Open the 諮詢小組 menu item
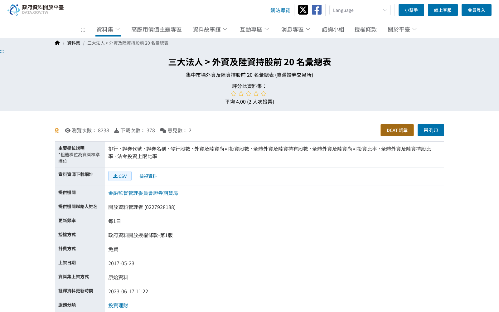The width and height of the screenshot is (499, 312). (333, 29)
